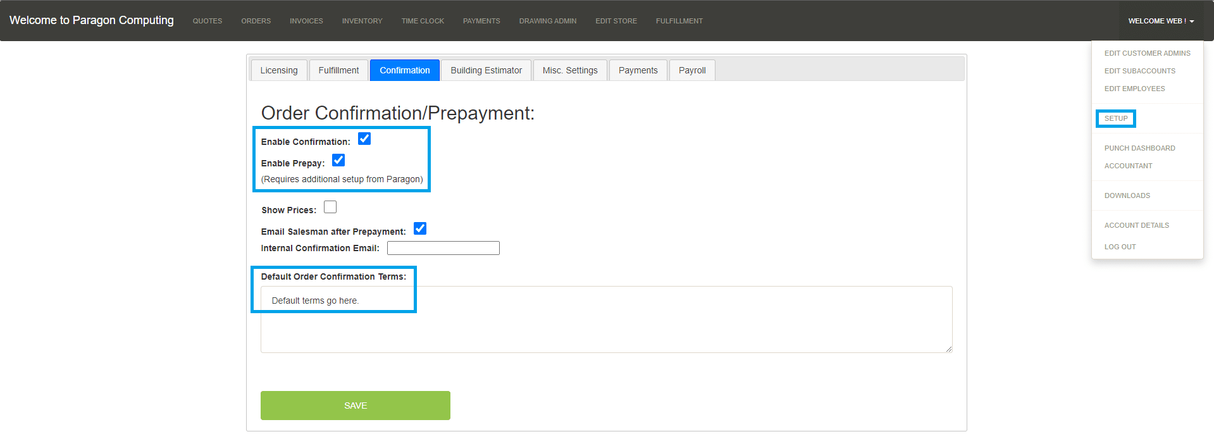
Task: Open Quotes in the top navigation
Action: point(207,21)
